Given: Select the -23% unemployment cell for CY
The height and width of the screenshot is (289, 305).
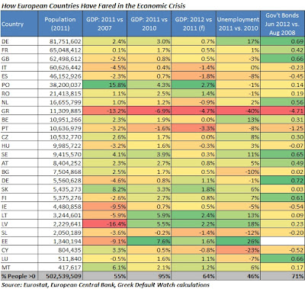Looking at the screenshot, I should (238, 250).
